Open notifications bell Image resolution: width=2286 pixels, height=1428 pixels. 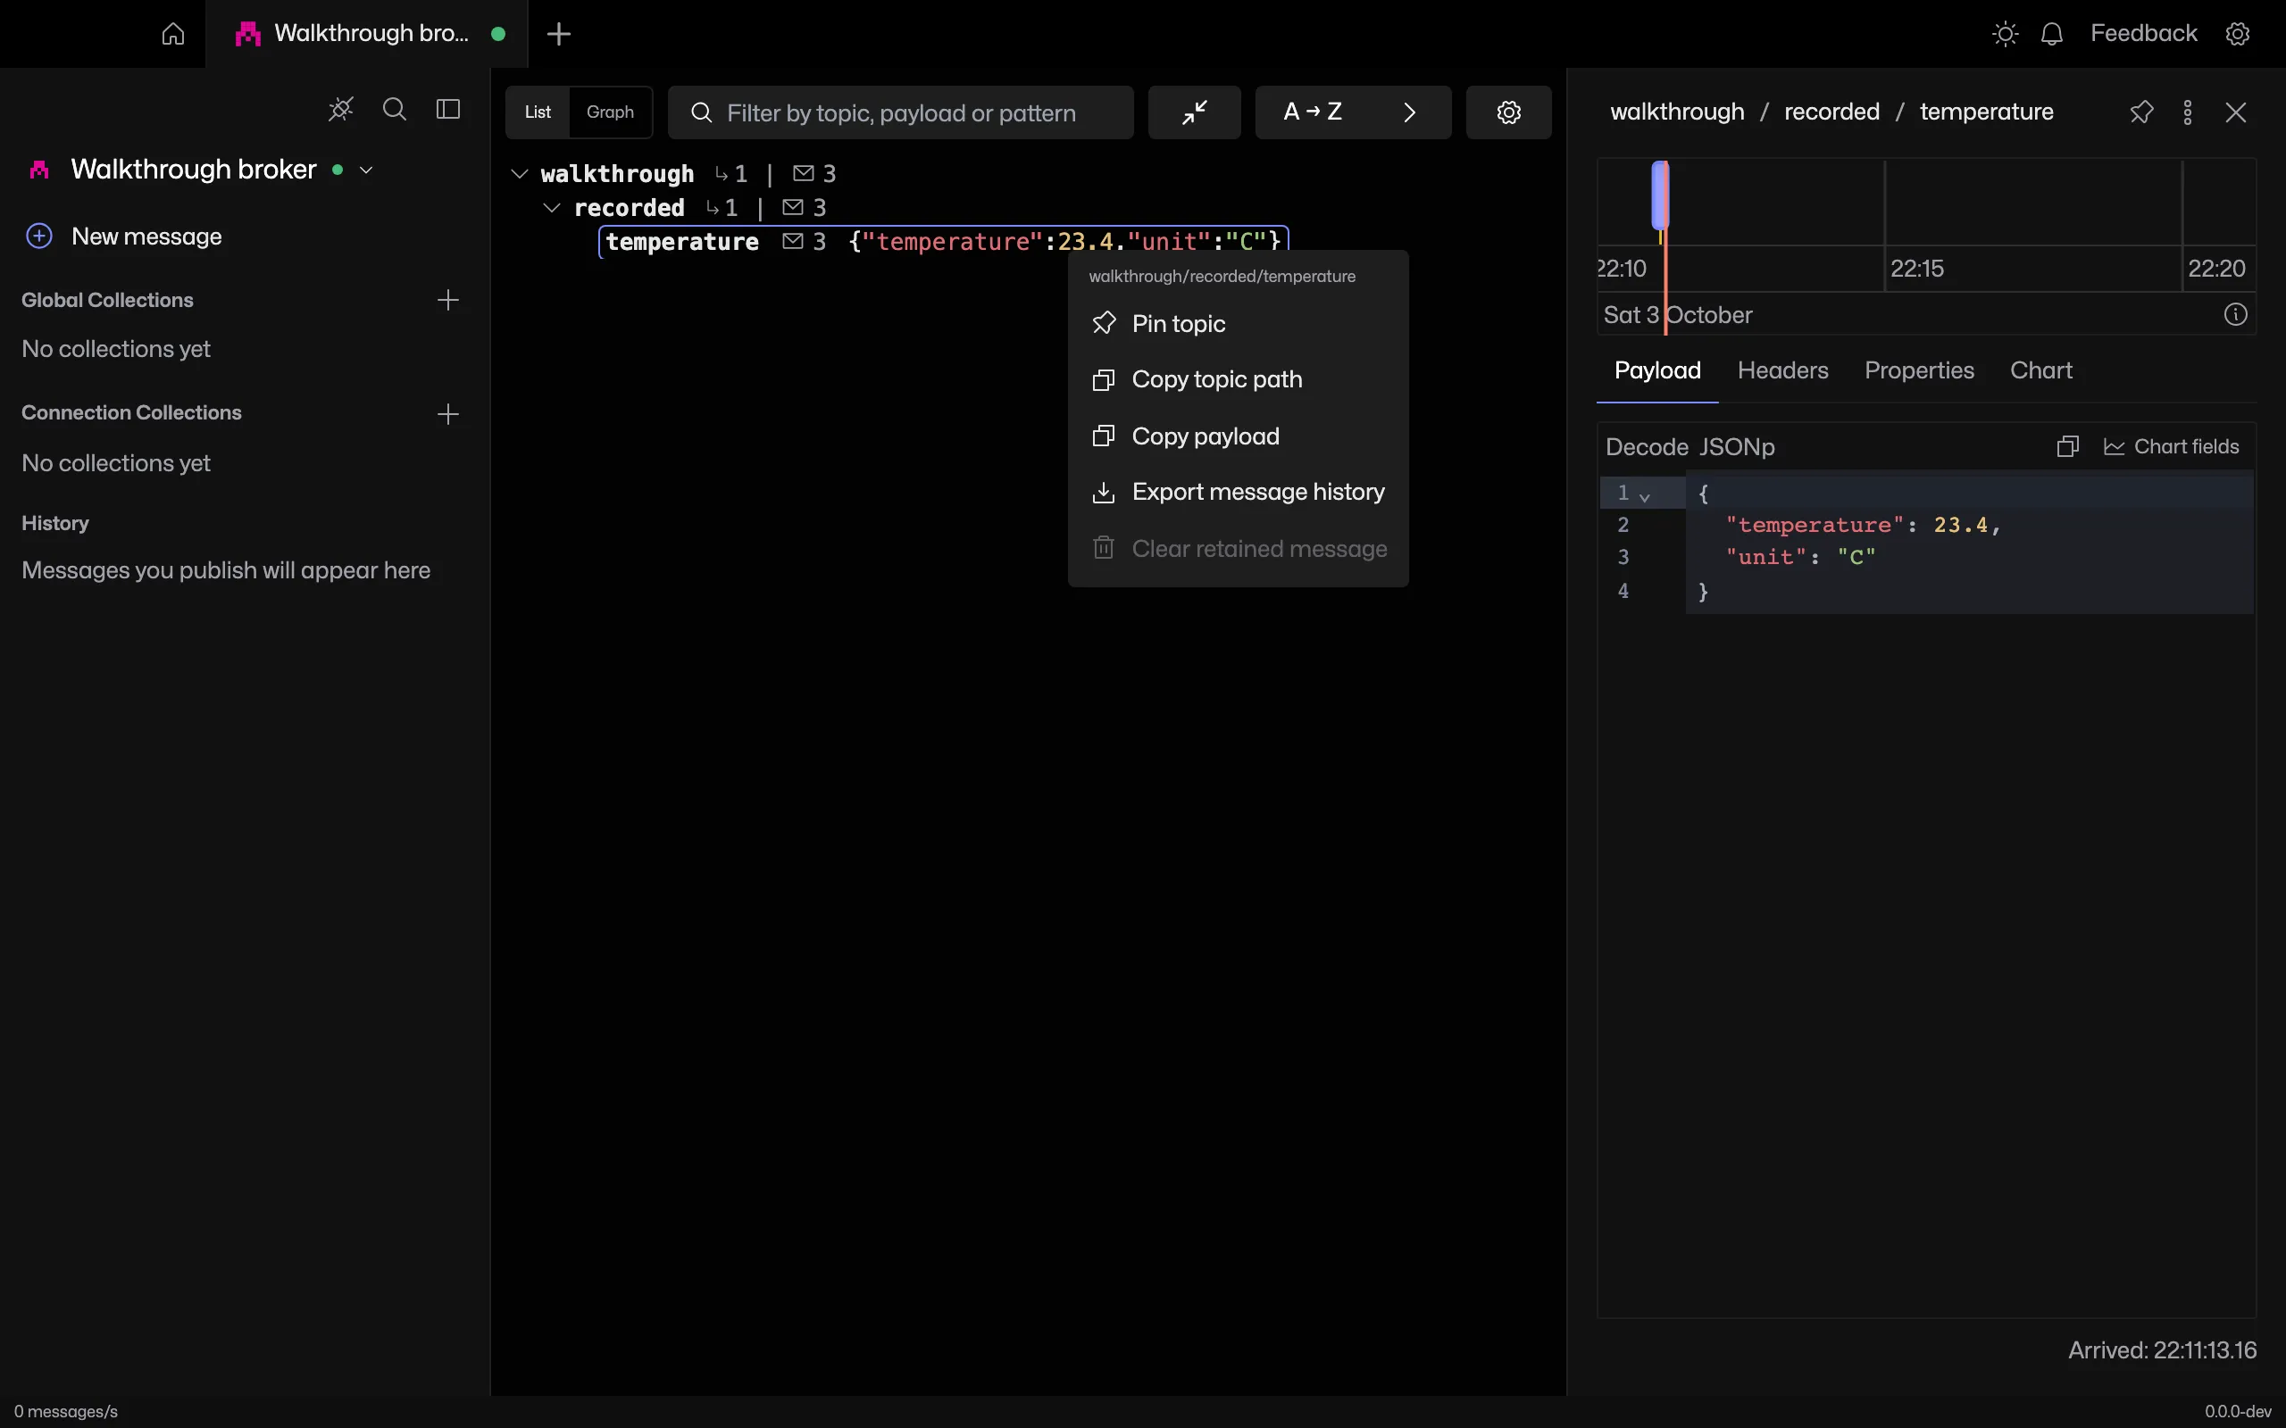(x=2052, y=34)
